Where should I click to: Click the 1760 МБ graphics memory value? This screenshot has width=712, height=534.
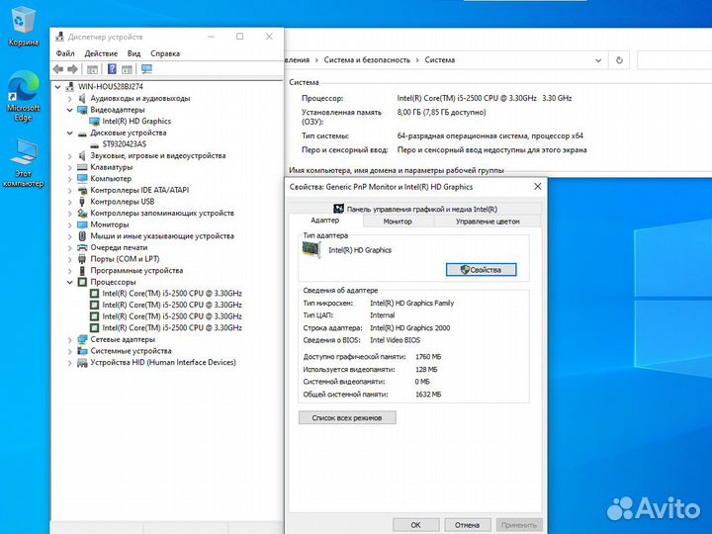(x=428, y=357)
